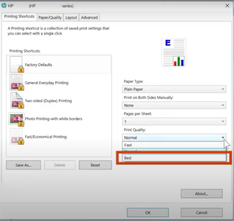The image size is (234, 221).
Task: Click the Save As... button
Action: point(23,165)
